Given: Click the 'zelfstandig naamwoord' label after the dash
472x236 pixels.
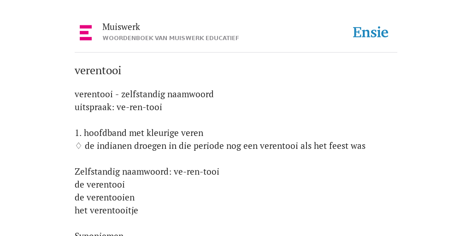Looking at the screenshot, I should pyautogui.click(x=167, y=94).
